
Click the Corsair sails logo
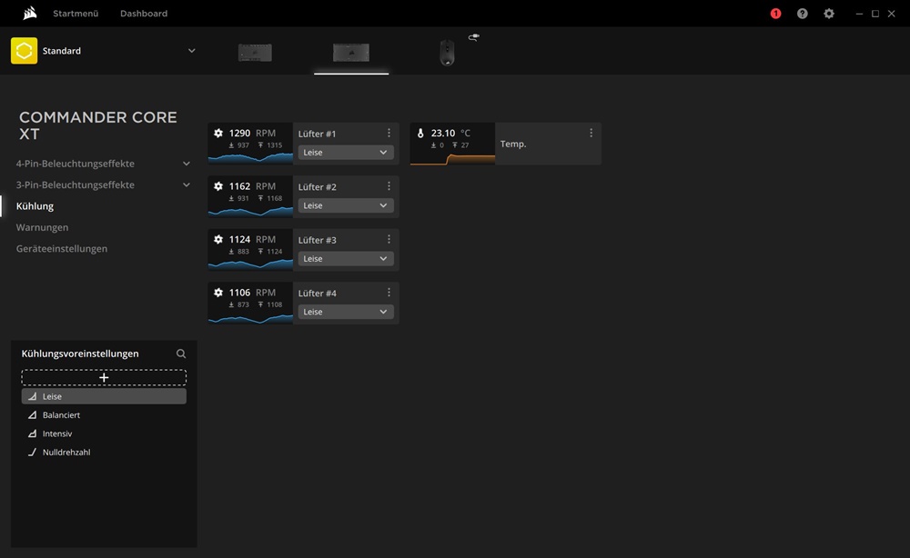tap(29, 14)
